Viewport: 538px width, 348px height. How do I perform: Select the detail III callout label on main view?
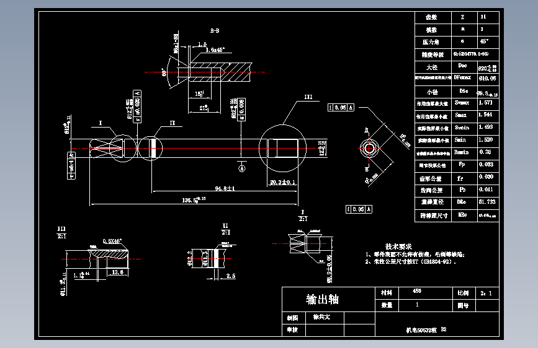(x=308, y=97)
